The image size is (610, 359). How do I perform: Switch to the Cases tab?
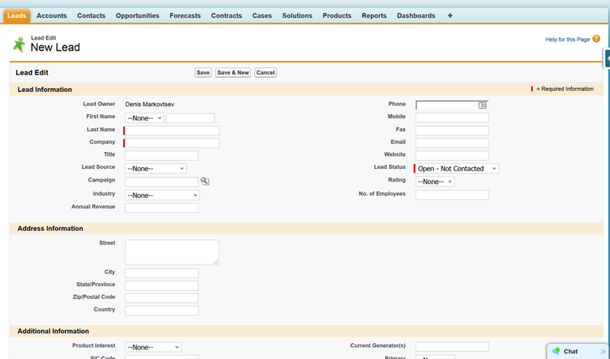262,16
